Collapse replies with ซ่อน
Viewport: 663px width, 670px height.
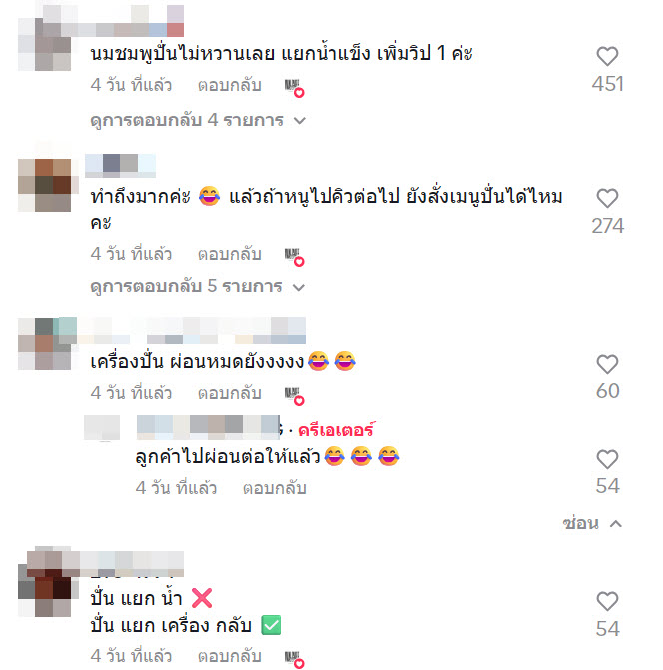pos(592,523)
